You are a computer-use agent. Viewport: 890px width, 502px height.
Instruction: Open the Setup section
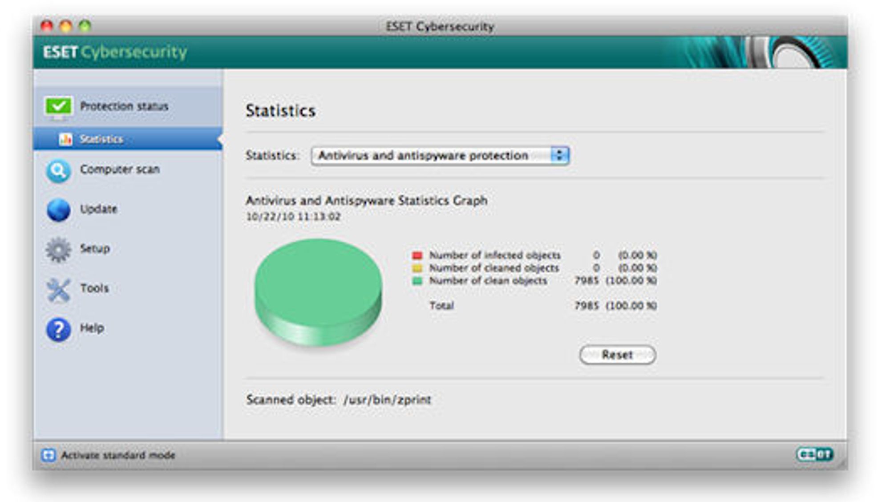[x=128, y=249]
